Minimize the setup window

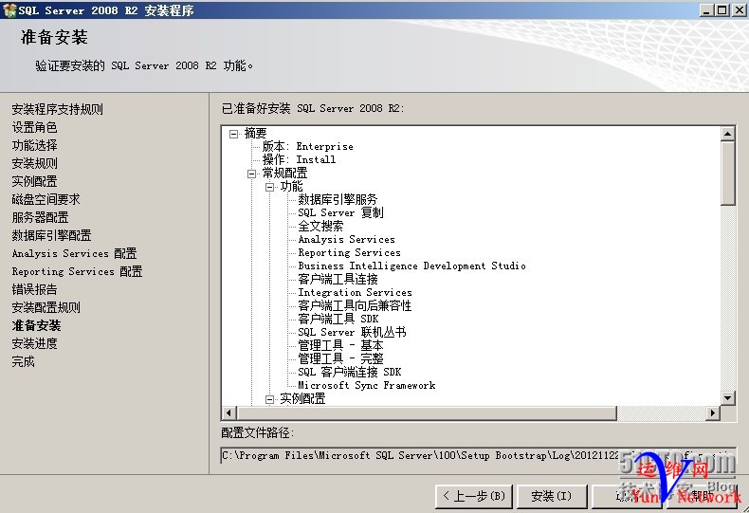(x=706, y=10)
